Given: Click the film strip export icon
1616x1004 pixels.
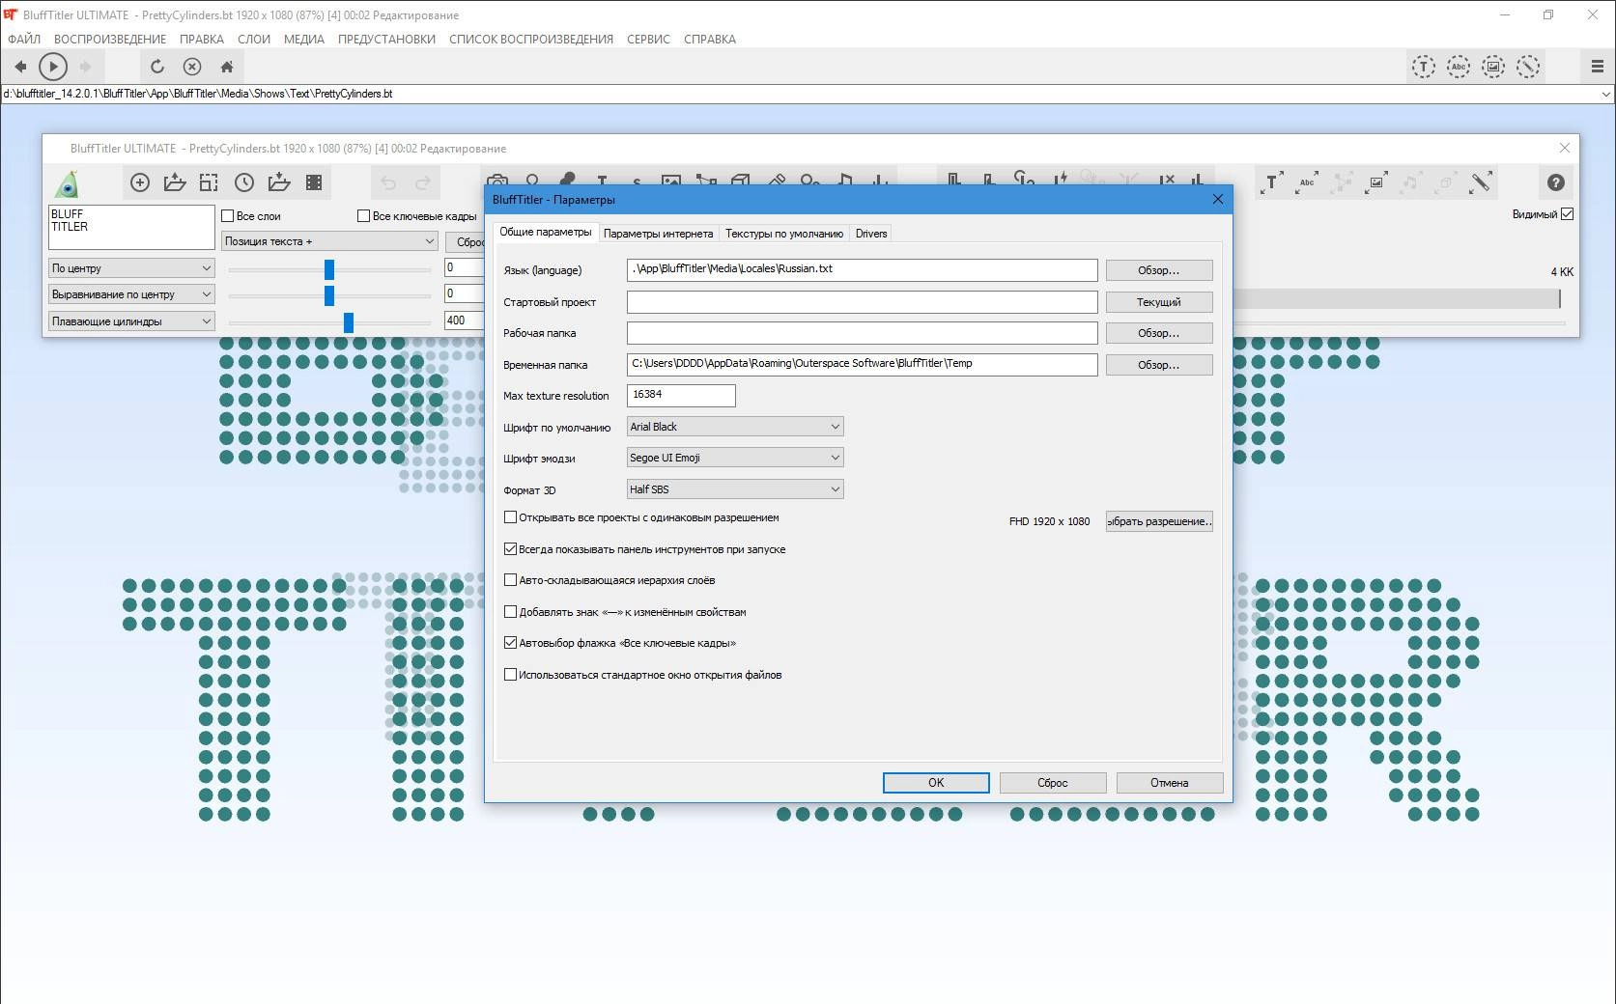Looking at the screenshot, I should 314,182.
